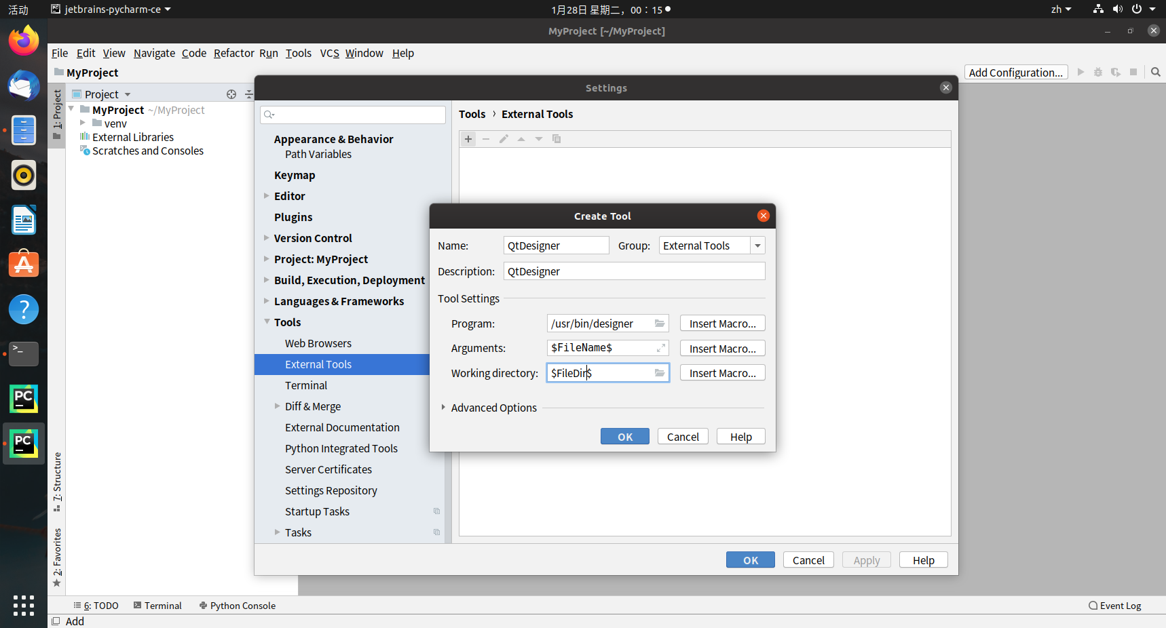Click Add Configuration button
The width and height of the screenshot is (1166, 628).
(x=1016, y=73)
